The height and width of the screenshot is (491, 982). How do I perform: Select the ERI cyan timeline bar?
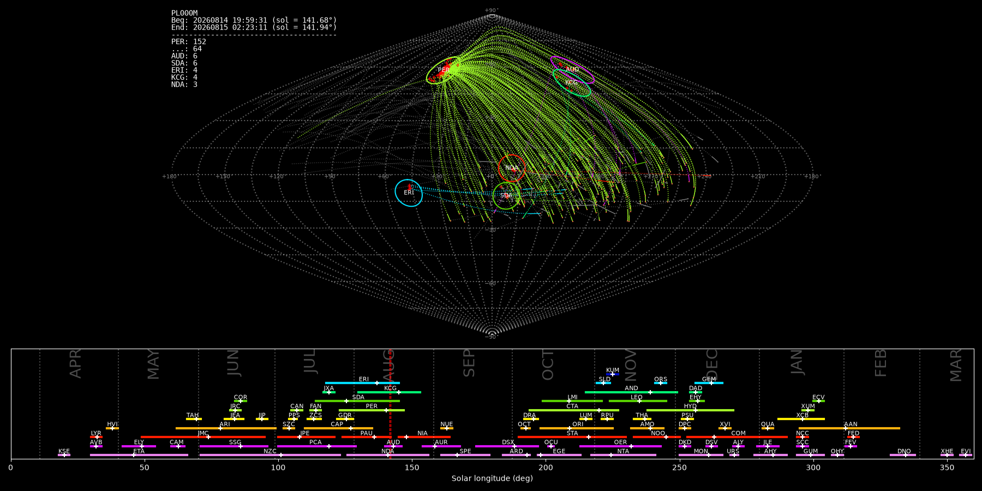coord(362,383)
